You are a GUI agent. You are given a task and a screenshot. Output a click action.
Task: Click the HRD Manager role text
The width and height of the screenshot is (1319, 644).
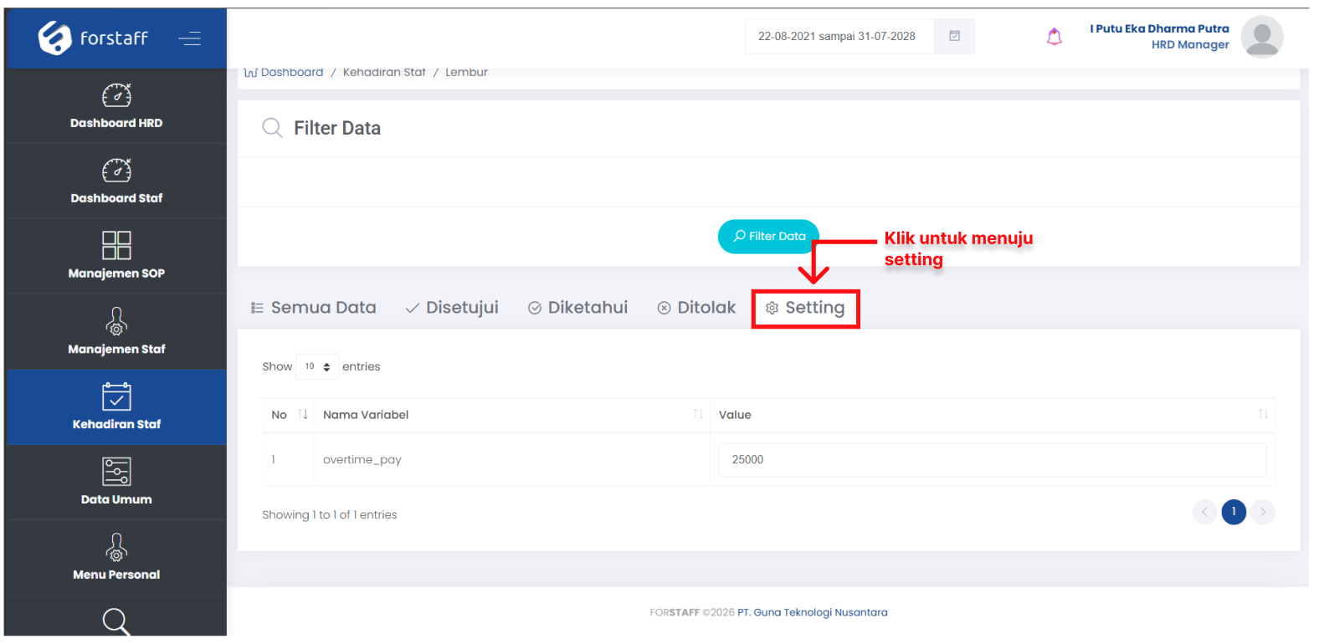click(x=1190, y=45)
